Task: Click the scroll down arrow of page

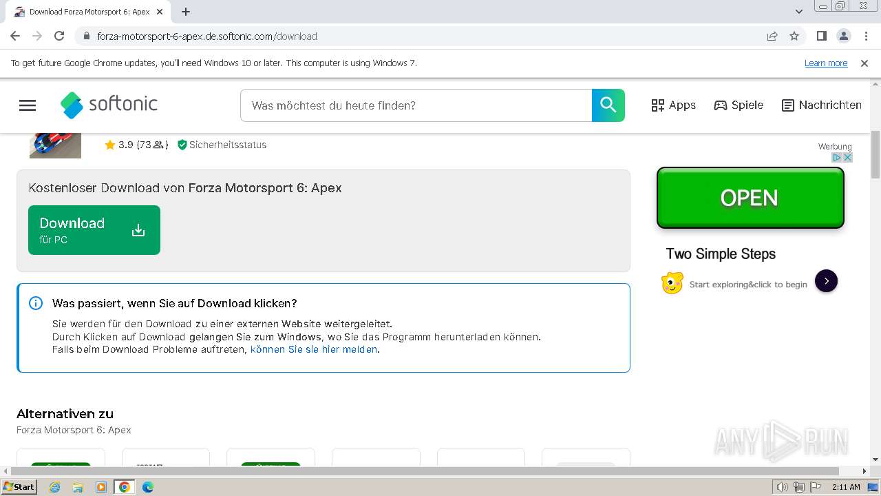Action: (x=875, y=459)
